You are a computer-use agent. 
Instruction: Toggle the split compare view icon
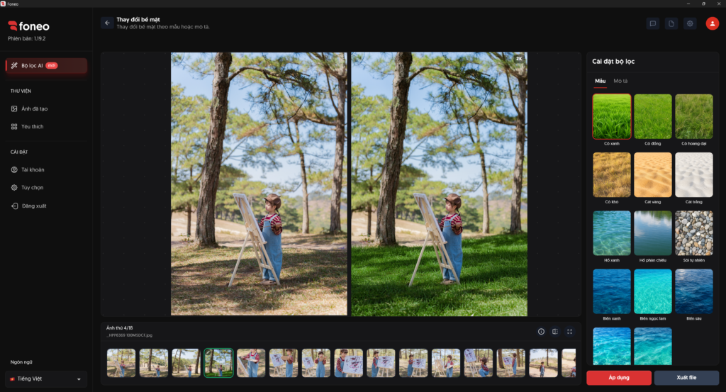[x=555, y=331]
